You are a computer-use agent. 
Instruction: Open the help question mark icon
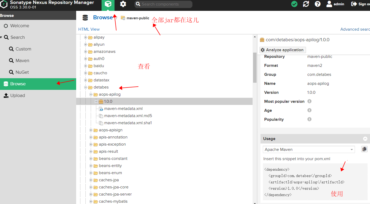tap(318, 4)
